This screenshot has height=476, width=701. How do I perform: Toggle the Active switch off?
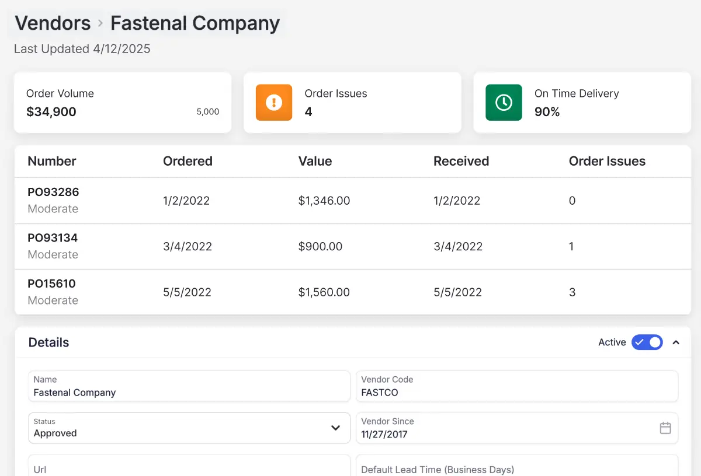pyautogui.click(x=647, y=342)
